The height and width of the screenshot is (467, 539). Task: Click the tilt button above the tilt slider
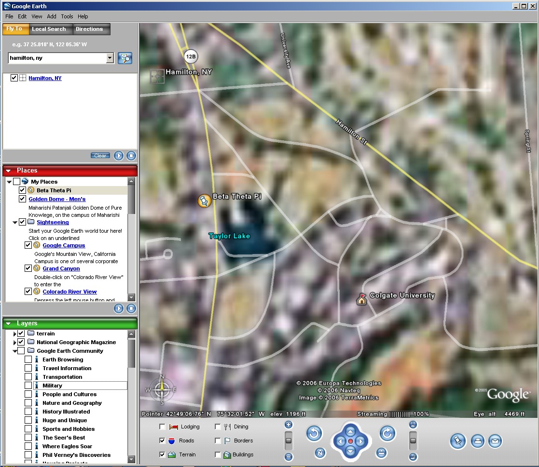[413, 425]
